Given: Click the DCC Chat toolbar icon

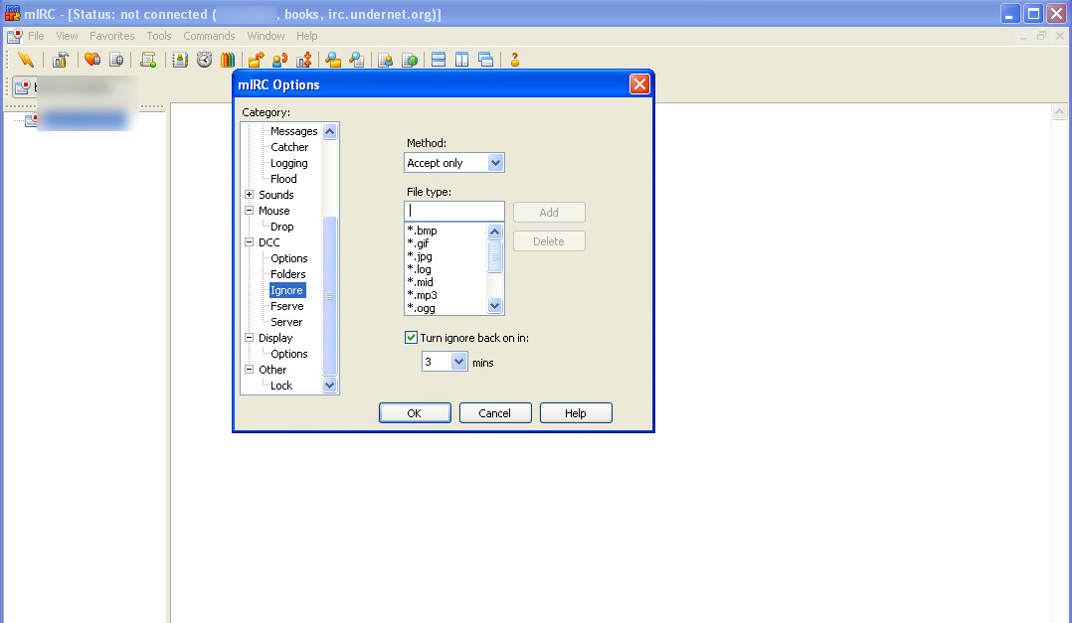Looking at the screenshot, I should [279, 60].
